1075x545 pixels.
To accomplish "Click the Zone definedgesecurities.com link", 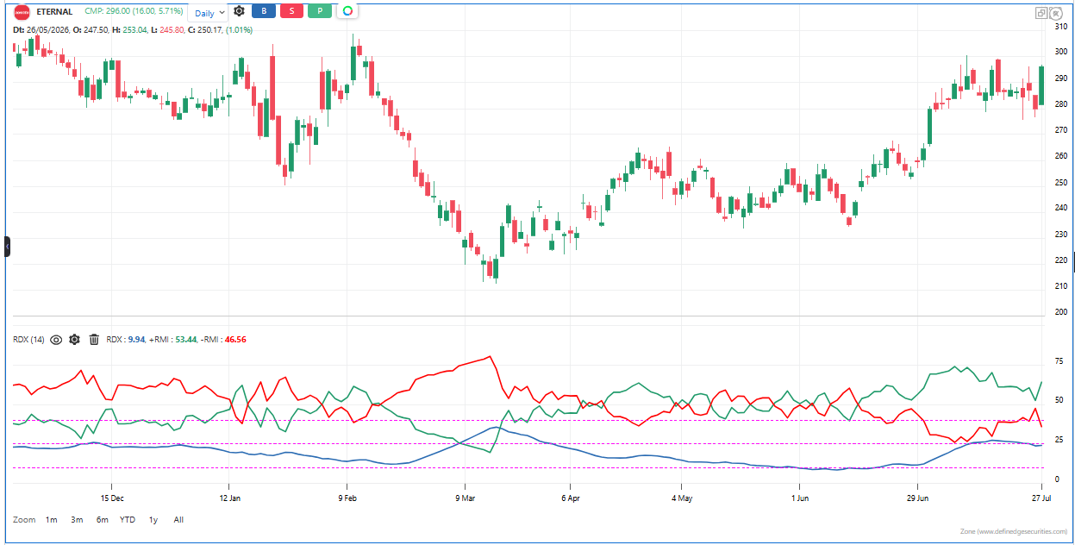I will pos(1014,531).
